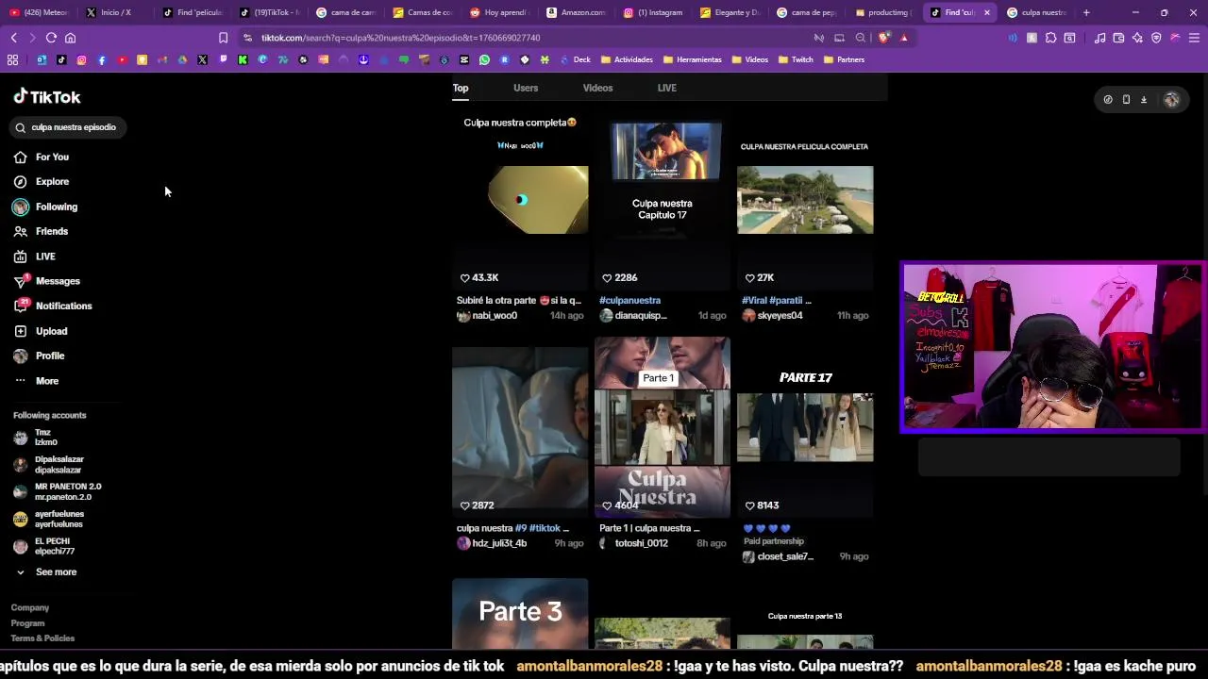The image size is (1208, 679).
Task: Reload the current page
Action: coord(51,38)
